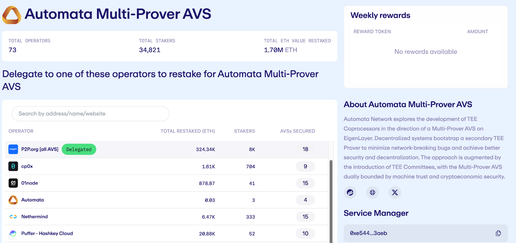Open the X (Twitter) social link icon
The width and height of the screenshot is (516, 243).
[x=395, y=192]
